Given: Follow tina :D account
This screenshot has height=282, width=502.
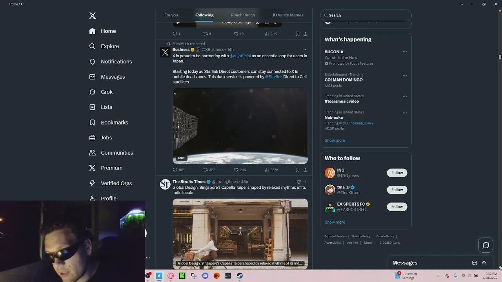Looking at the screenshot, I should tap(397, 190).
